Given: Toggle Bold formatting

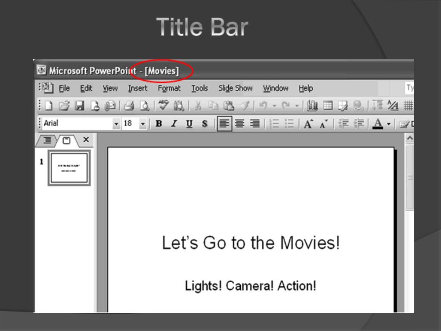Looking at the screenshot, I should tap(159, 124).
